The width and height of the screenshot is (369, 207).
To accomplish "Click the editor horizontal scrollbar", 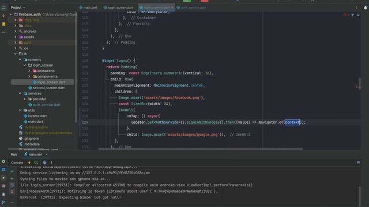I will click(x=201, y=149).
